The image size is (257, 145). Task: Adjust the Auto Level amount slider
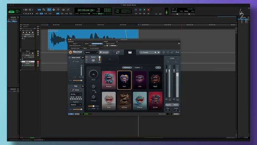[78, 81]
